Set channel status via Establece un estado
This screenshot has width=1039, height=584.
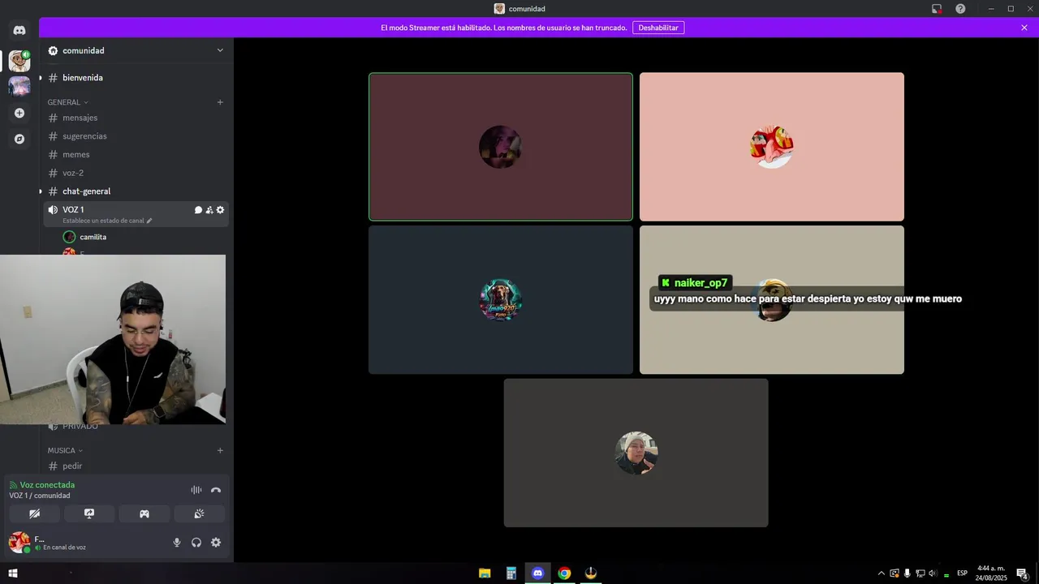107,221
